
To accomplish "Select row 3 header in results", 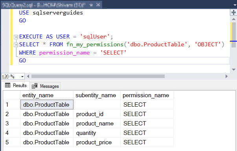I will (12, 124).
